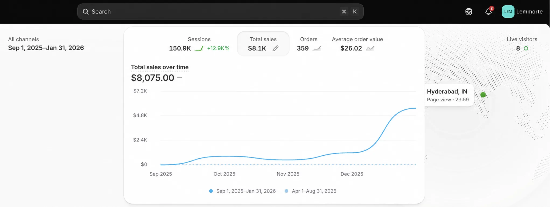Click the 150.9K sessions value
Viewport: 550px width, 207px height.
click(180, 48)
